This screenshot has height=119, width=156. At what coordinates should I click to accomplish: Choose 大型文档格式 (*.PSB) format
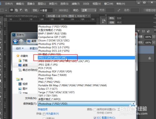[86, 30]
